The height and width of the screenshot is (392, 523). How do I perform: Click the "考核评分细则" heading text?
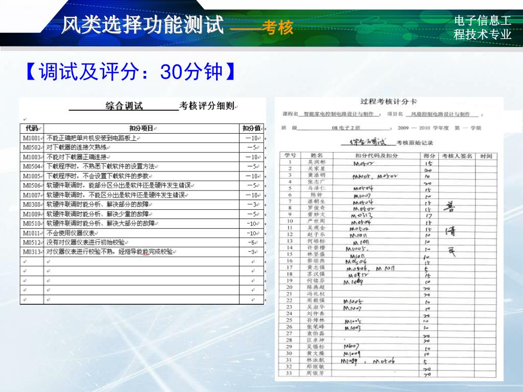(x=207, y=106)
